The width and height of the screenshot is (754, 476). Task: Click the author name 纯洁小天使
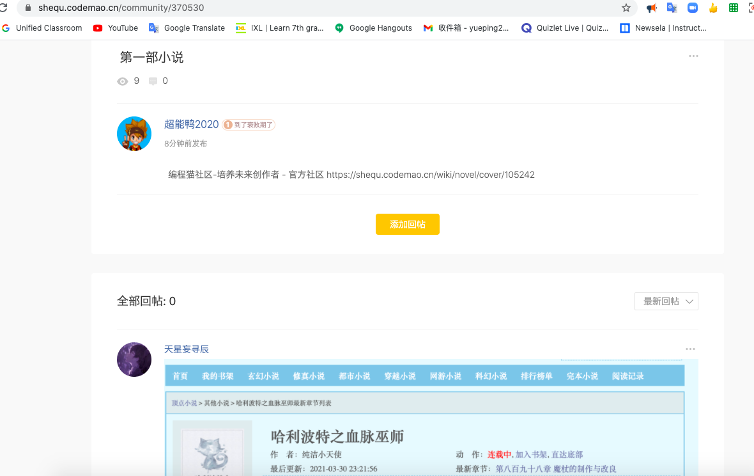321,454
